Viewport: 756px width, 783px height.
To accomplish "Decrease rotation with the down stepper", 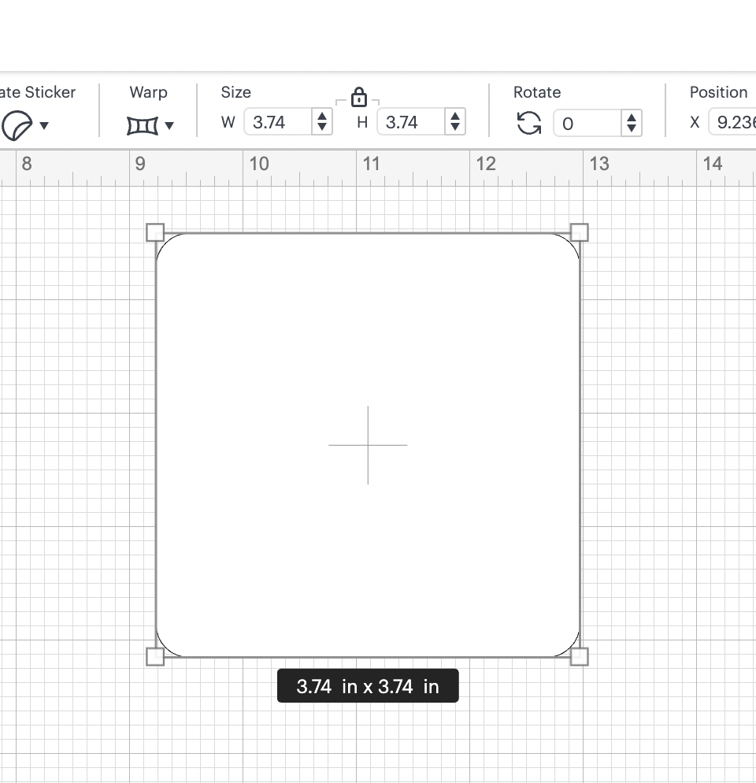I will tap(632, 129).
